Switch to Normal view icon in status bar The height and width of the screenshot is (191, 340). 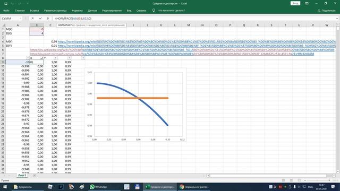click(283, 180)
